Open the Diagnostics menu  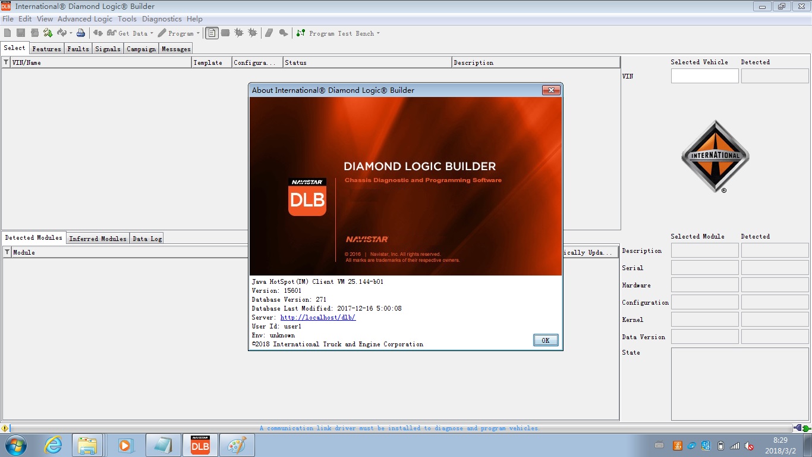tap(162, 19)
